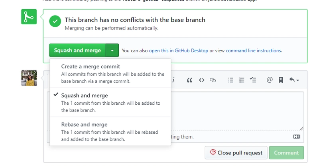Add a link with the link icon
This screenshot has width=319, height=166.
[x=213, y=80]
